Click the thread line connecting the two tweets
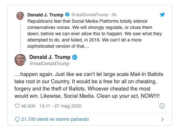Viewport: 177px width, 128px height. (x=20, y=37)
